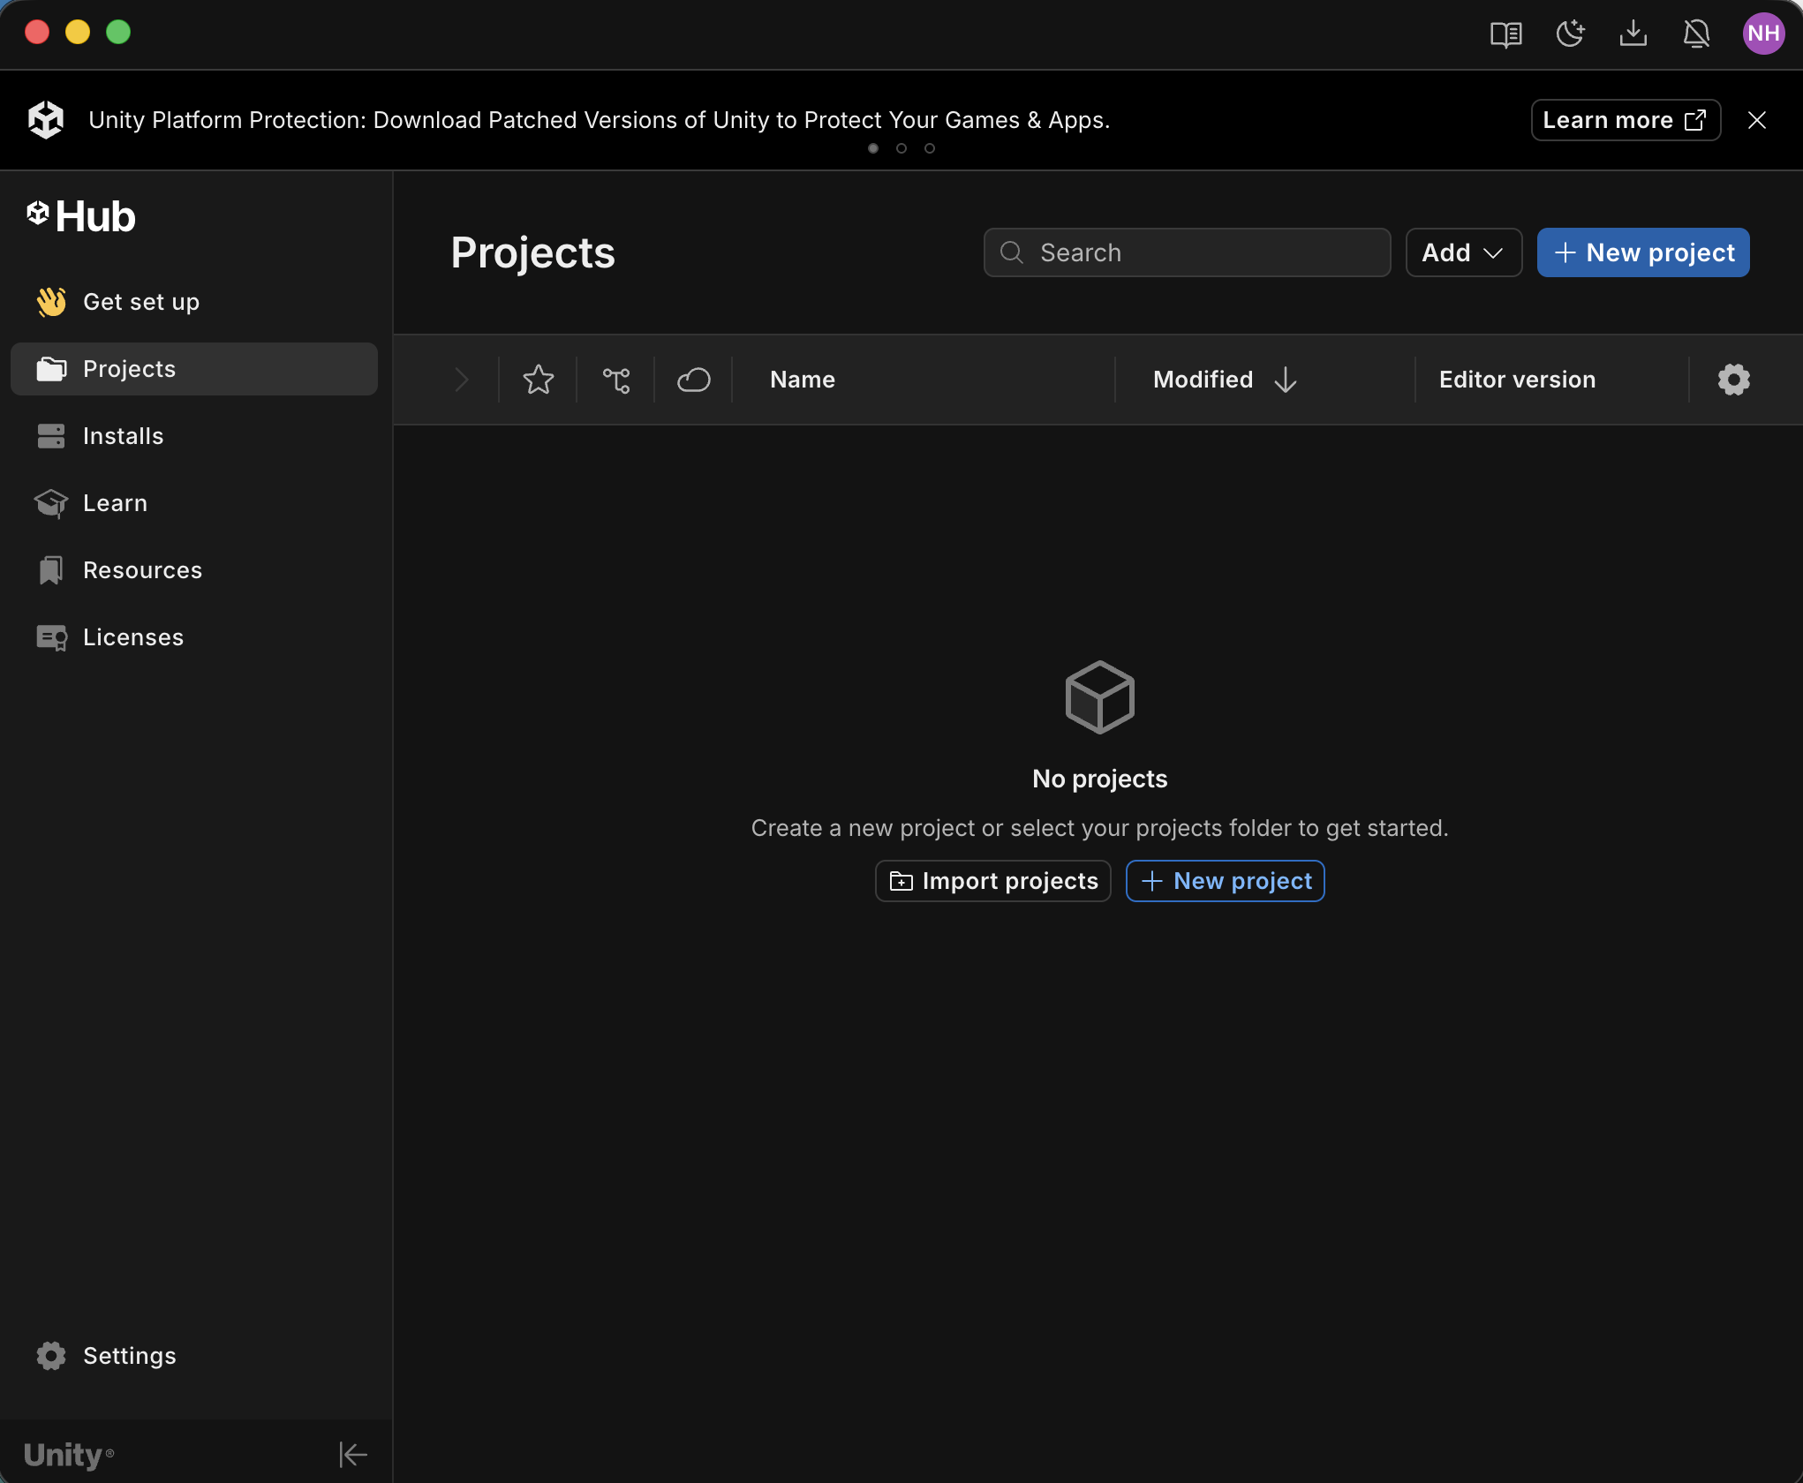Collapse the sidebar
The width and height of the screenshot is (1803, 1483).
353,1453
